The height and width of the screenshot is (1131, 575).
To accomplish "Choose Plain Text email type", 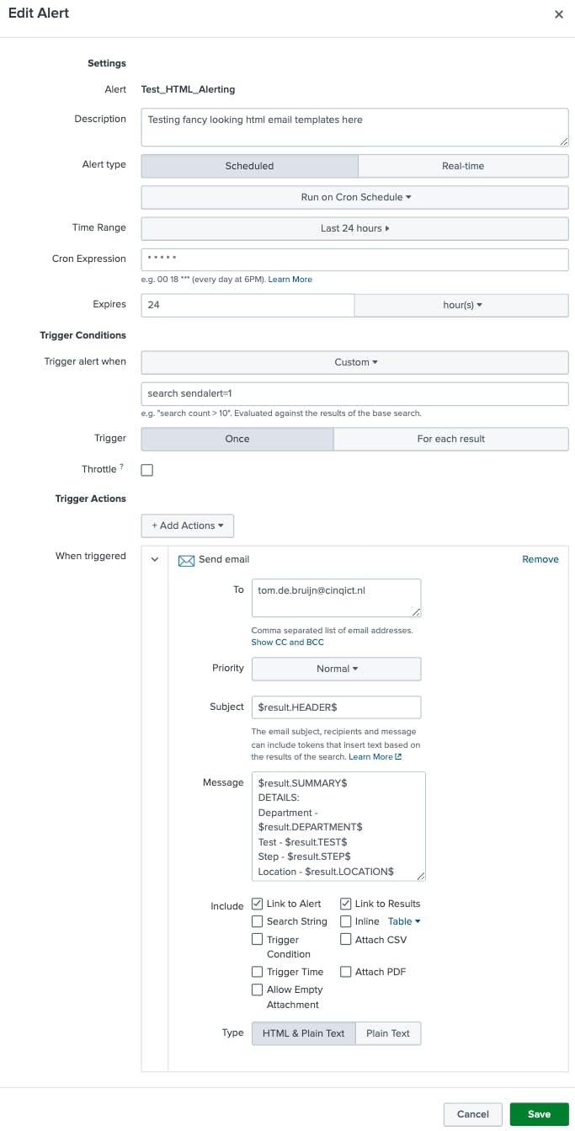I will click(x=388, y=1033).
